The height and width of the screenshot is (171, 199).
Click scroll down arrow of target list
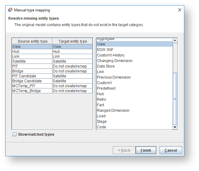175,127
